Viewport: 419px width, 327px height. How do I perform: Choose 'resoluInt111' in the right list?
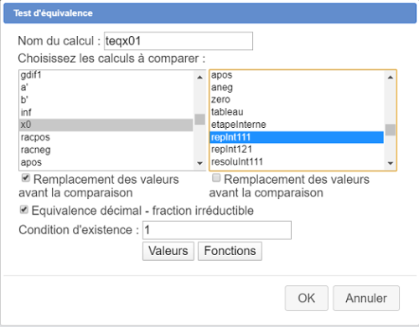point(297,162)
